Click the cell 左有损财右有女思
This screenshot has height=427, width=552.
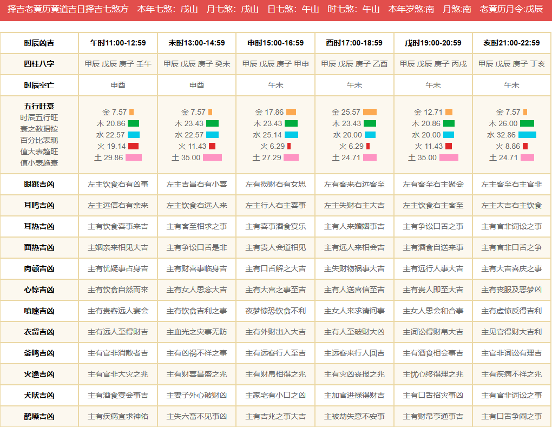point(275,184)
